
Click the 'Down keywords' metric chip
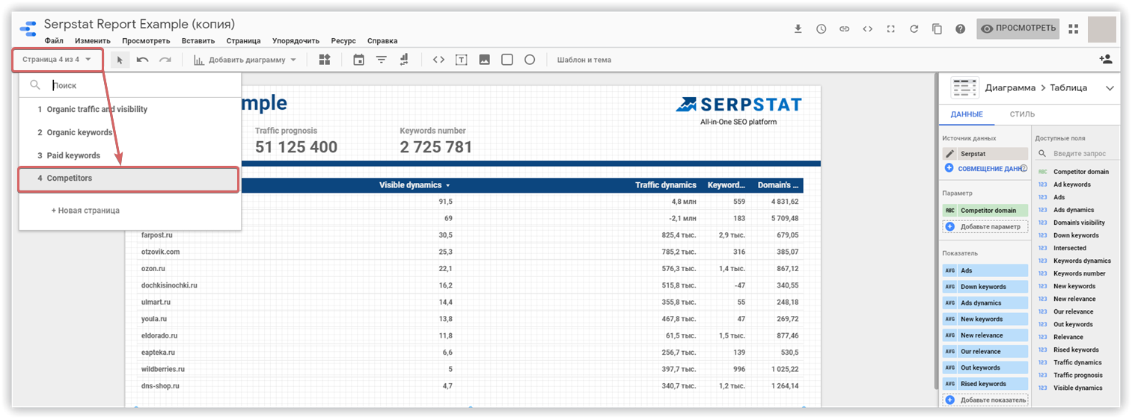click(985, 287)
